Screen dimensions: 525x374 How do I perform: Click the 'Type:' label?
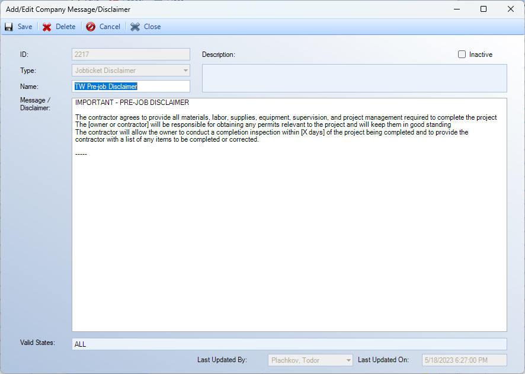(x=28, y=71)
